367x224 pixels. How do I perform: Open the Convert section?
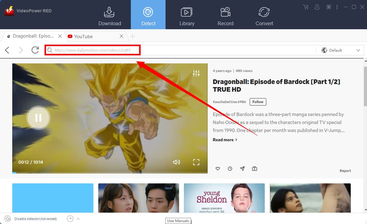[x=264, y=16]
